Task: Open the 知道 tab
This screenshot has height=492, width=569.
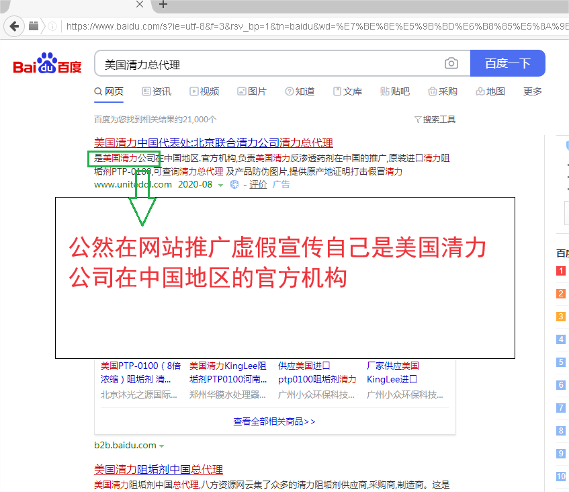Action: click(300, 91)
